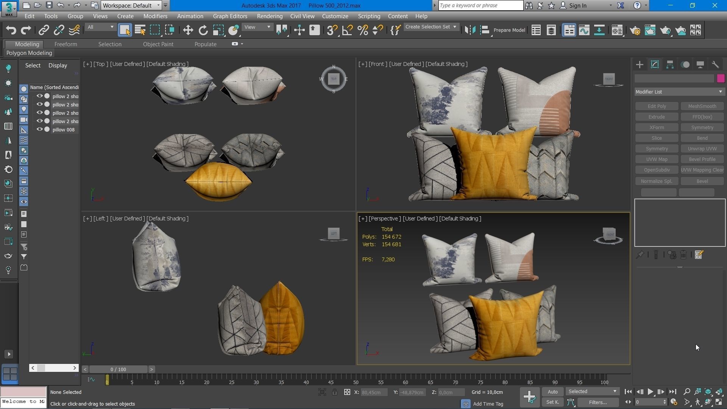This screenshot has height=409, width=727.
Task: Switch to the Freeform ribbon tab
Action: click(66, 44)
